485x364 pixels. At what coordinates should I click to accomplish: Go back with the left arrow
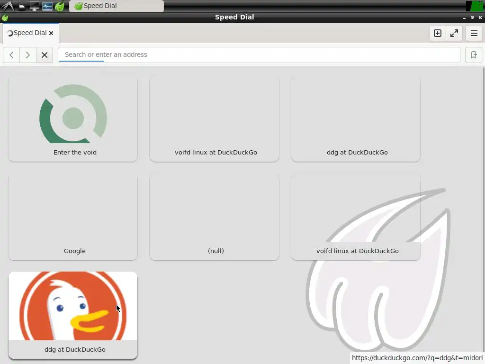pos(11,55)
